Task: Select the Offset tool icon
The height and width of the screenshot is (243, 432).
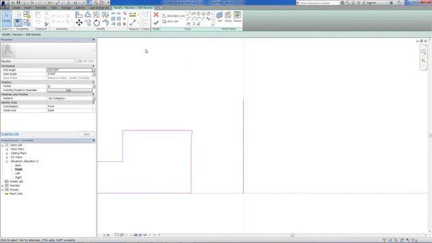Action: (88, 15)
